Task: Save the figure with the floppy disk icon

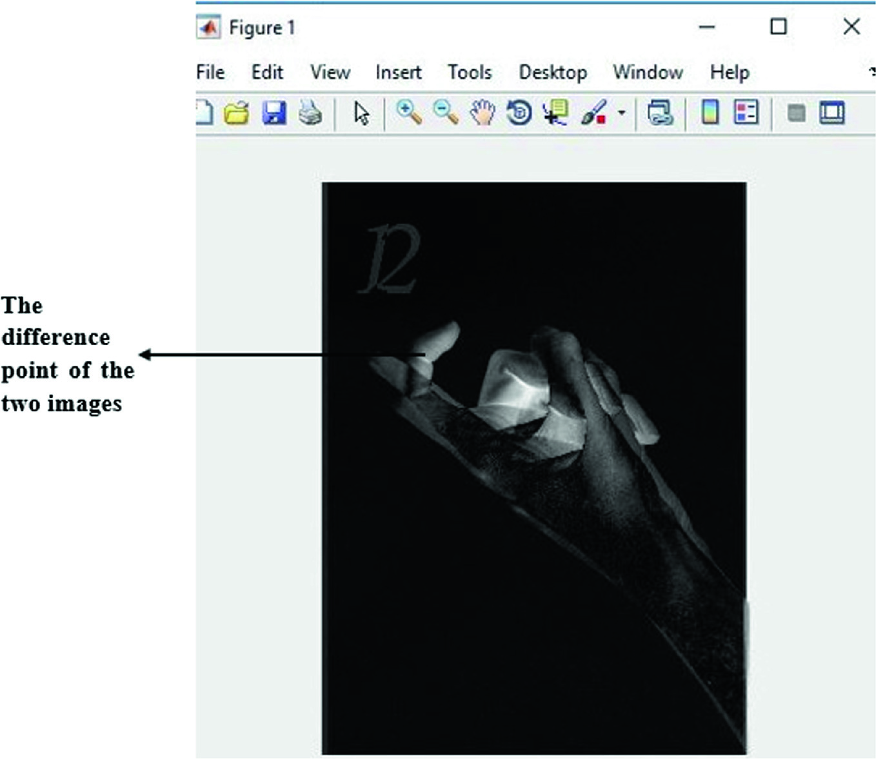Action: tap(274, 113)
